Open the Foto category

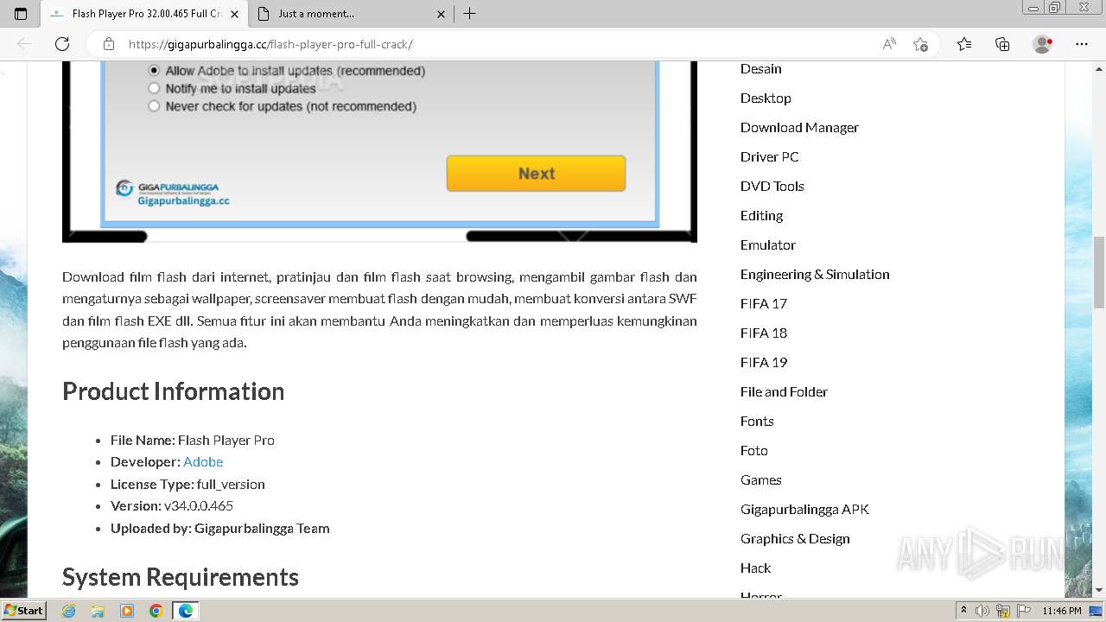click(x=753, y=451)
